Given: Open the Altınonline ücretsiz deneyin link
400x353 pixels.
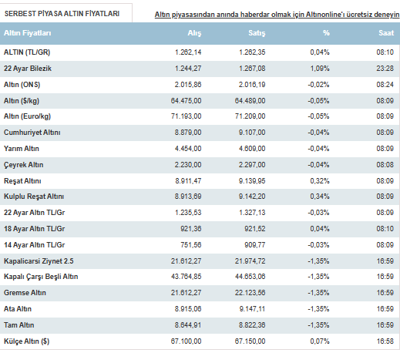Looking at the screenshot, I should [277, 15].
